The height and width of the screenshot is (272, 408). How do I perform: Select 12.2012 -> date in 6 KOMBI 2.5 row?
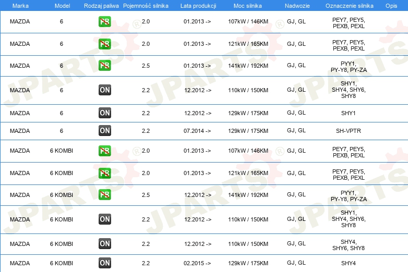coord(198,195)
